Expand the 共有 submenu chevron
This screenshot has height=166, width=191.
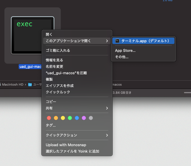tap(107, 108)
